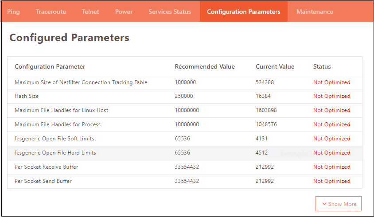Open the Ping tab
This screenshot has width=374, height=217.
pos(14,12)
